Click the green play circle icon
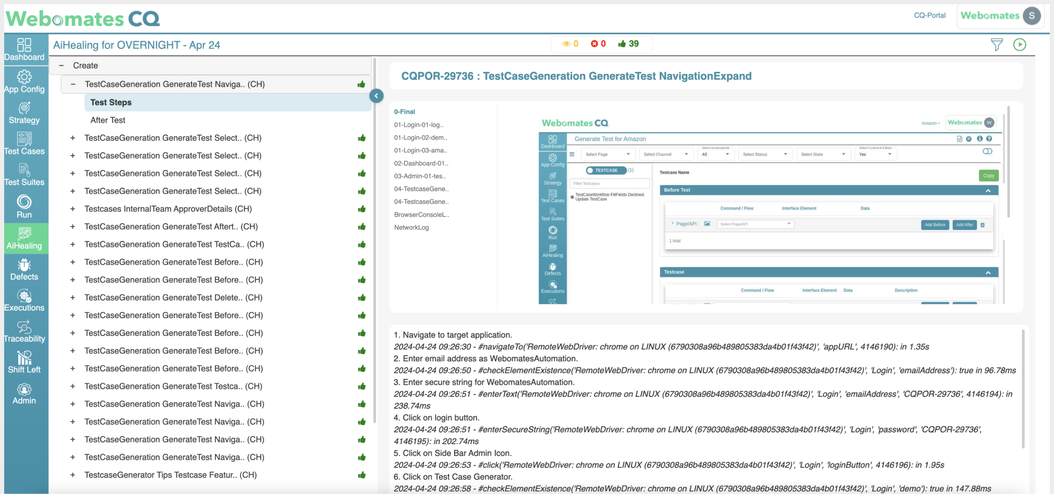The image size is (1054, 494). pos(1020,45)
